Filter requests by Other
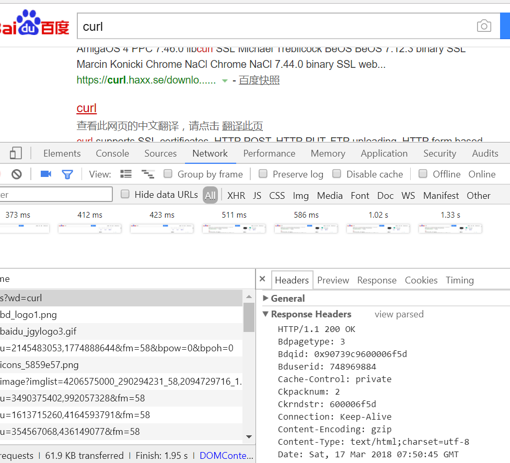Screen dimensions: 510x463 tap(478, 196)
